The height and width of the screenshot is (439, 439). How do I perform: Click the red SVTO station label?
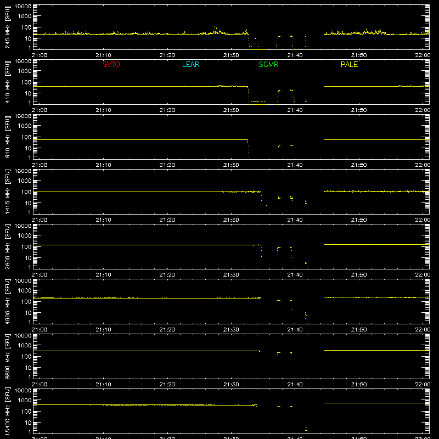111,64
